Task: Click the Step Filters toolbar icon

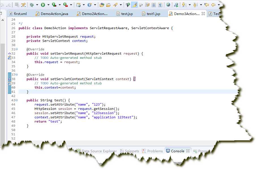Action: 23,5
